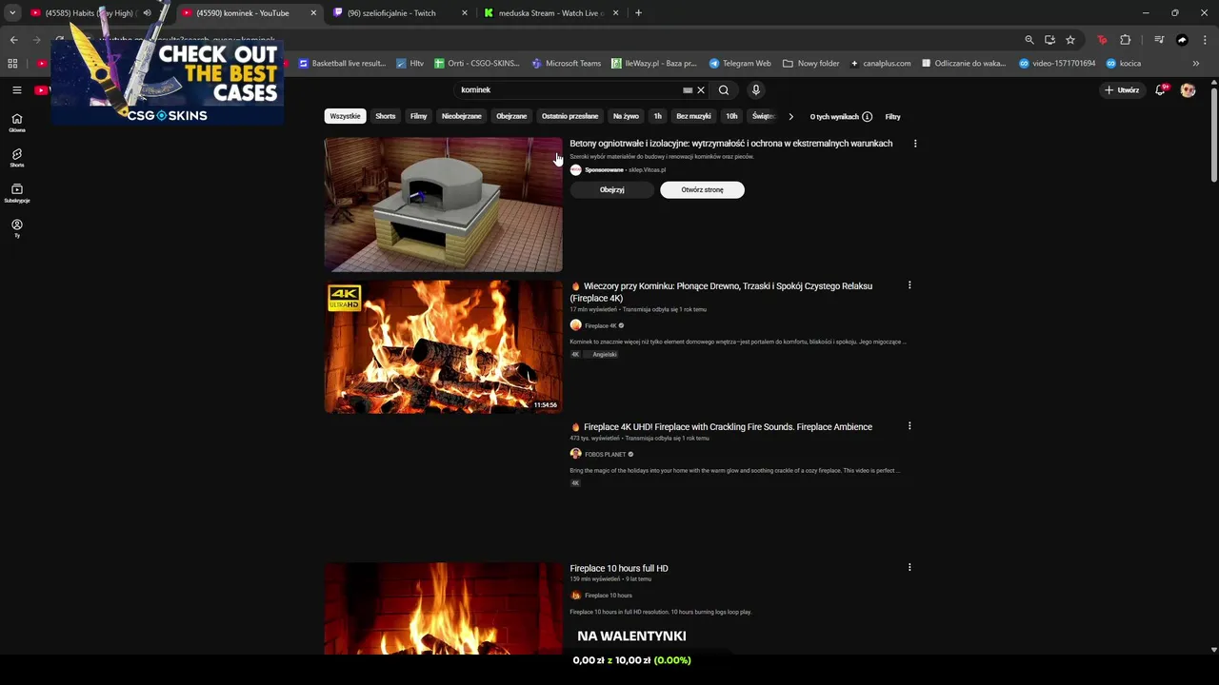The height and width of the screenshot is (685, 1219).
Task: Open the YouTube hamburger guide menu
Action: (17, 89)
